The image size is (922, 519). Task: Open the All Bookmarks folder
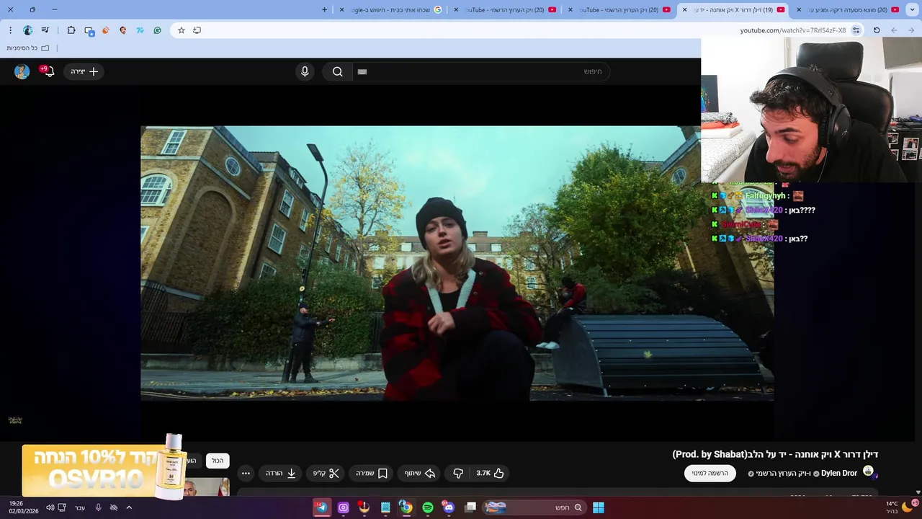click(x=28, y=48)
